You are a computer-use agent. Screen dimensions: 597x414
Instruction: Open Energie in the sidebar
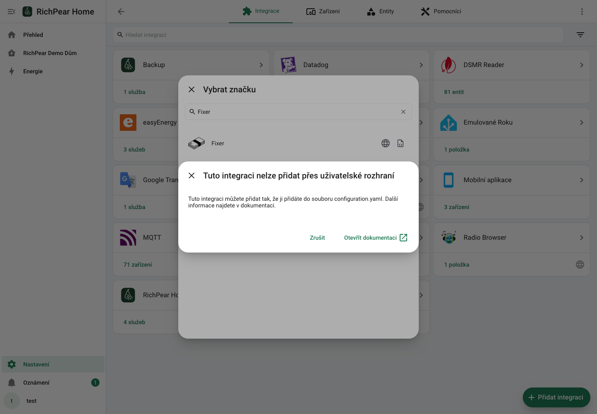[53, 71]
